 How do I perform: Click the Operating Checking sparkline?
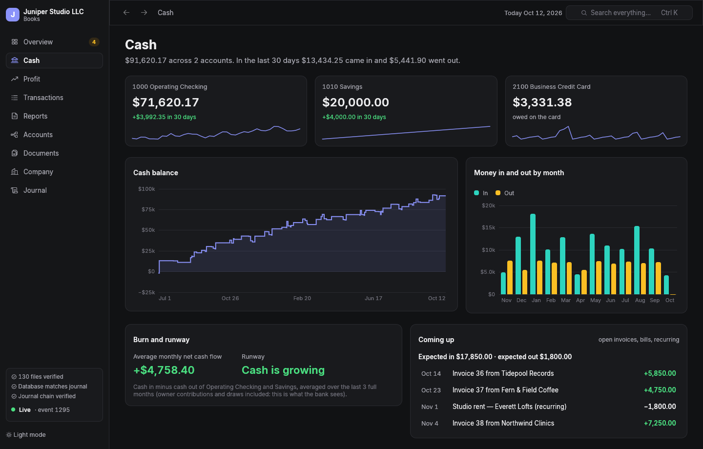(216, 133)
